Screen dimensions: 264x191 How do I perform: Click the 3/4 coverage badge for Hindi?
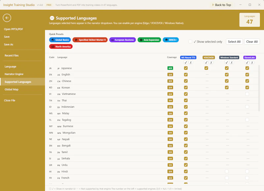click(170, 172)
